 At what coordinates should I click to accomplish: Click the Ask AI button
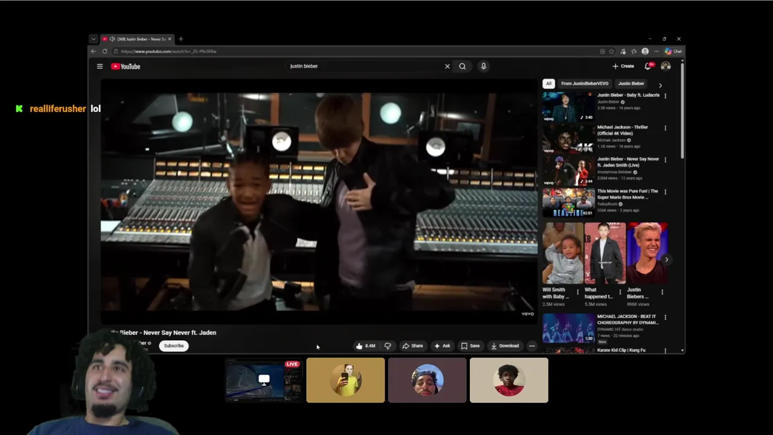442,346
